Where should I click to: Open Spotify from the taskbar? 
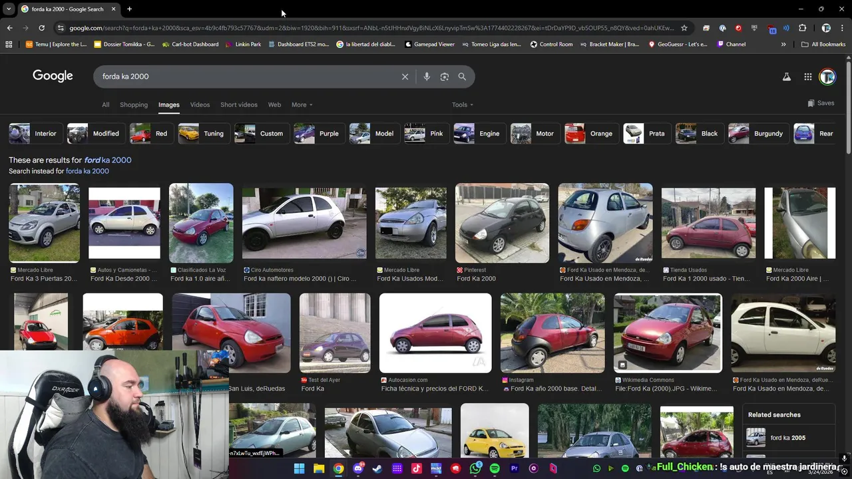495,468
